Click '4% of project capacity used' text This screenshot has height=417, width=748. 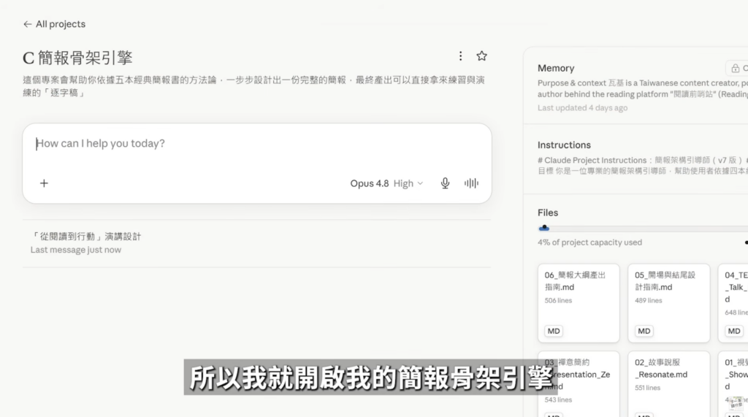point(589,242)
